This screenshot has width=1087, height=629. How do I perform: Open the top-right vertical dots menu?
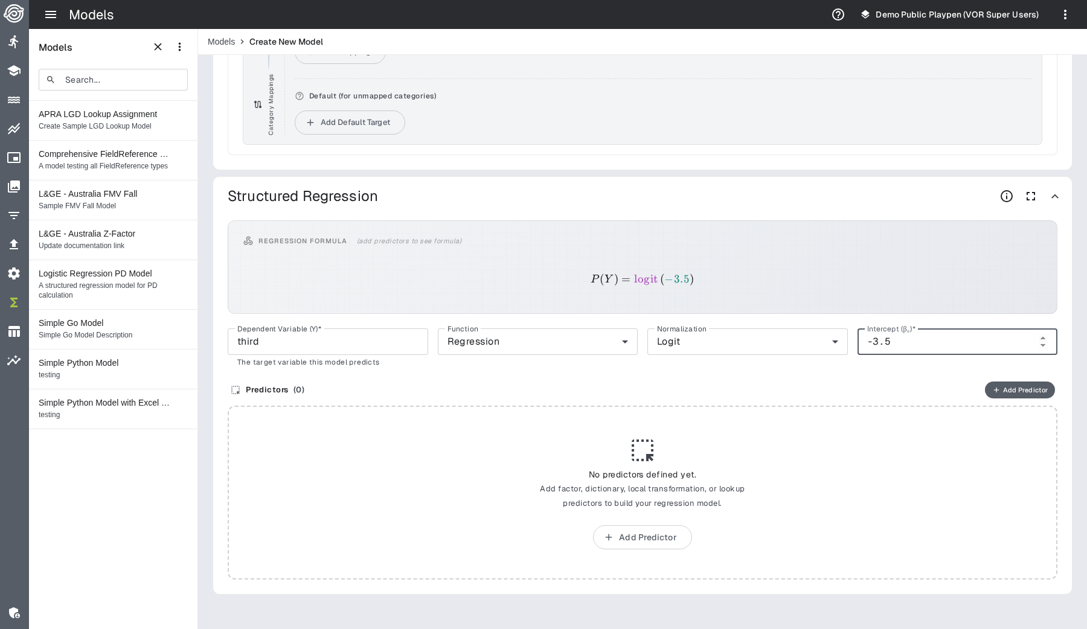coord(1065,14)
